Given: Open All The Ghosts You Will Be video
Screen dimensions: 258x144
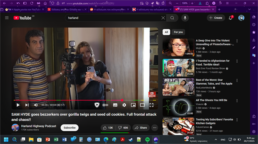Looking at the screenshot, I should click(x=211, y=100).
